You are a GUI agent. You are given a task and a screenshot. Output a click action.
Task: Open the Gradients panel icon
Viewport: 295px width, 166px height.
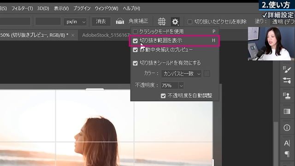tap(287, 112)
